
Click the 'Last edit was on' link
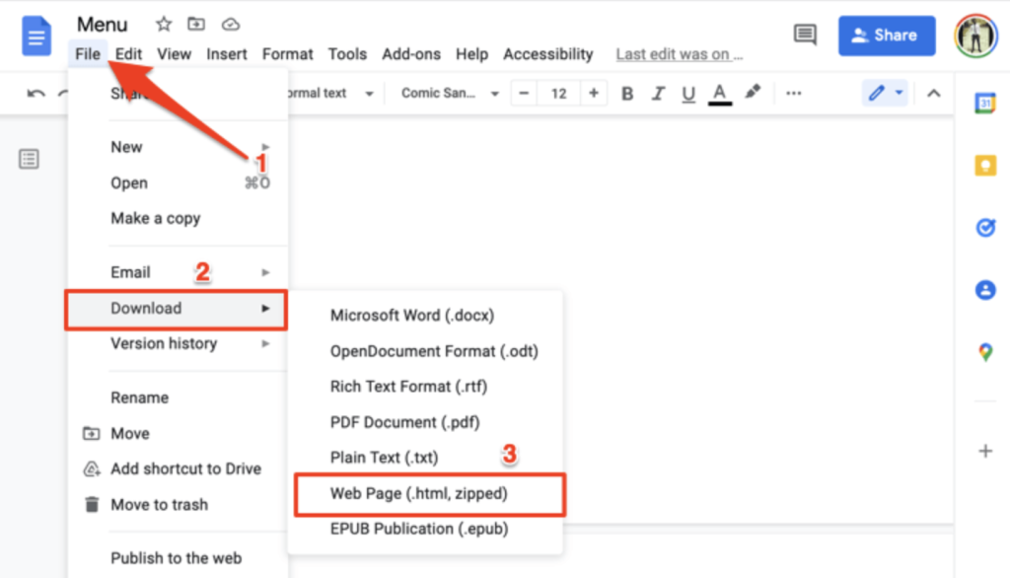coord(679,55)
